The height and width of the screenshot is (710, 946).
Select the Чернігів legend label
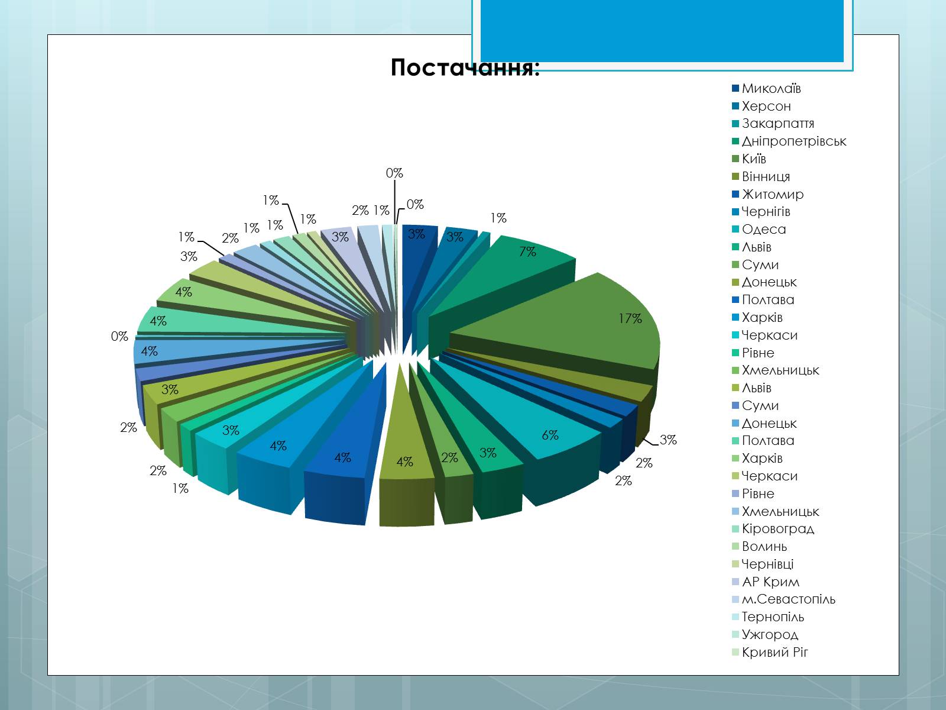[x=766, y=212]
